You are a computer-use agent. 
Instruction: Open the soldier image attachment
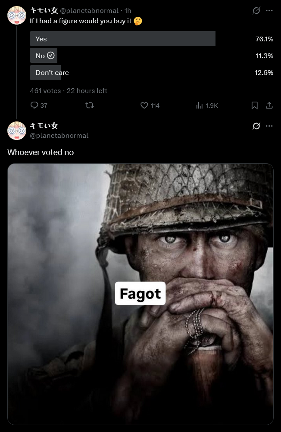(140, 294)
